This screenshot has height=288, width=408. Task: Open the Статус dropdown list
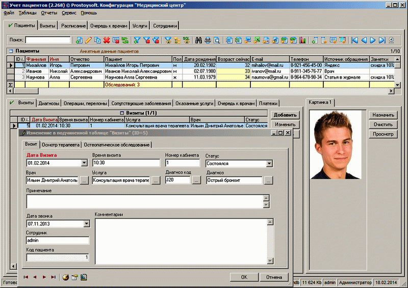pos(269,164)
